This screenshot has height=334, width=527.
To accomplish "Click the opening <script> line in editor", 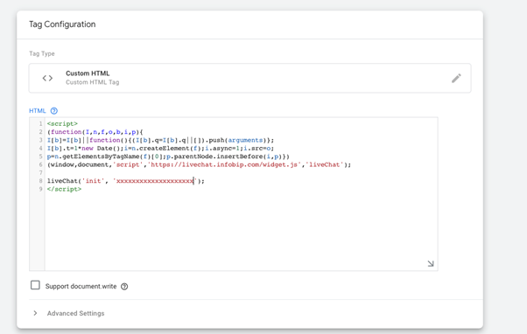I will pos(62,124).
